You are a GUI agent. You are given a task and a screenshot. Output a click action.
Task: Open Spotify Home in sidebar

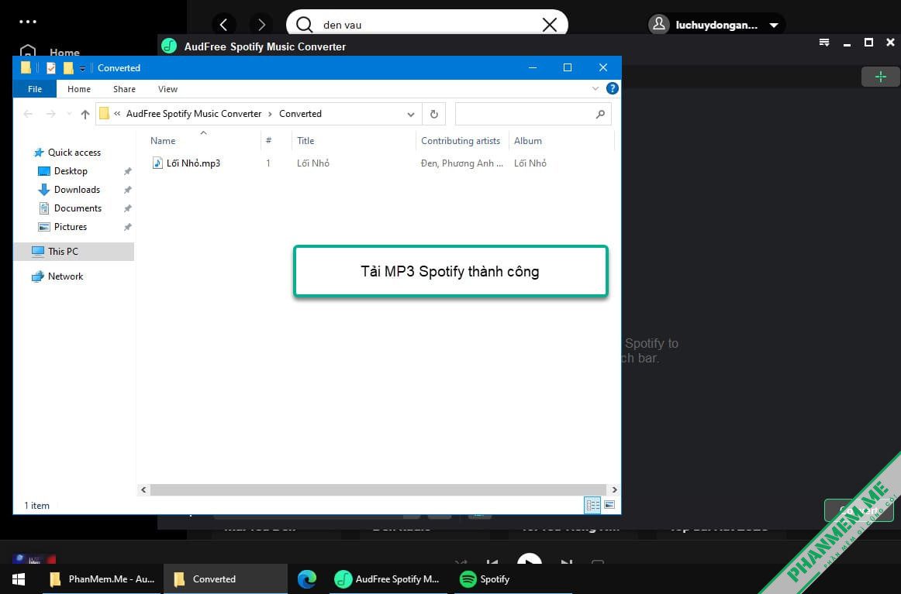(50, 52)
